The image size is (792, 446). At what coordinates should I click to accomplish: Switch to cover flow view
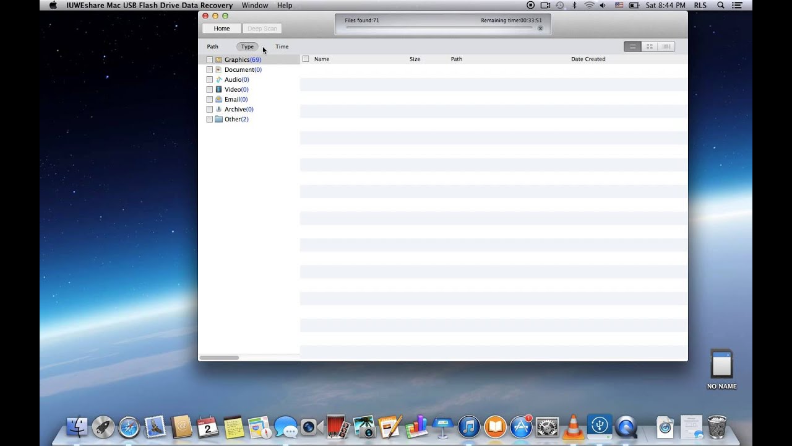[x=666, y=46]
